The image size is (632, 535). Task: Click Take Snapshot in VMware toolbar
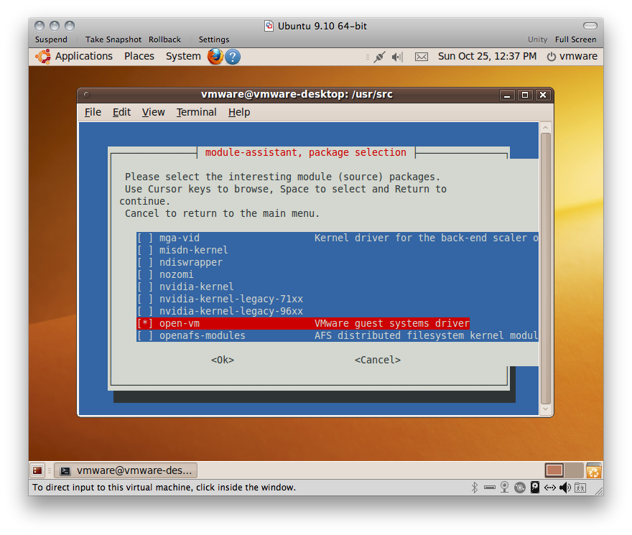(x=113, y=39)
